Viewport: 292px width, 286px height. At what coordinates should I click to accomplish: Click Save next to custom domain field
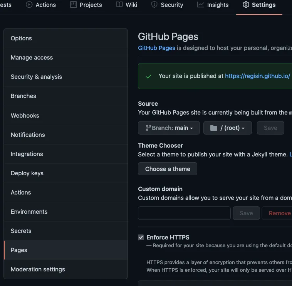(x=246, y=213)
